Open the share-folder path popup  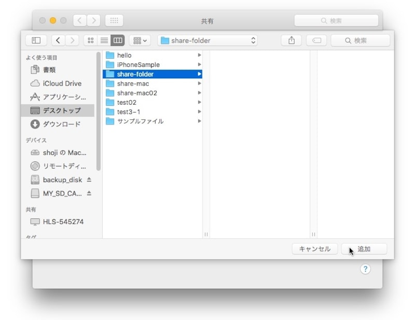tap(208, 40)
